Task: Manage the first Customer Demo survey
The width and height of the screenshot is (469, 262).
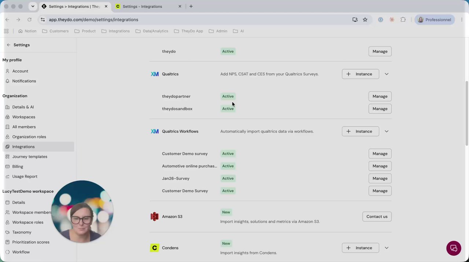Action: point(380,154)
